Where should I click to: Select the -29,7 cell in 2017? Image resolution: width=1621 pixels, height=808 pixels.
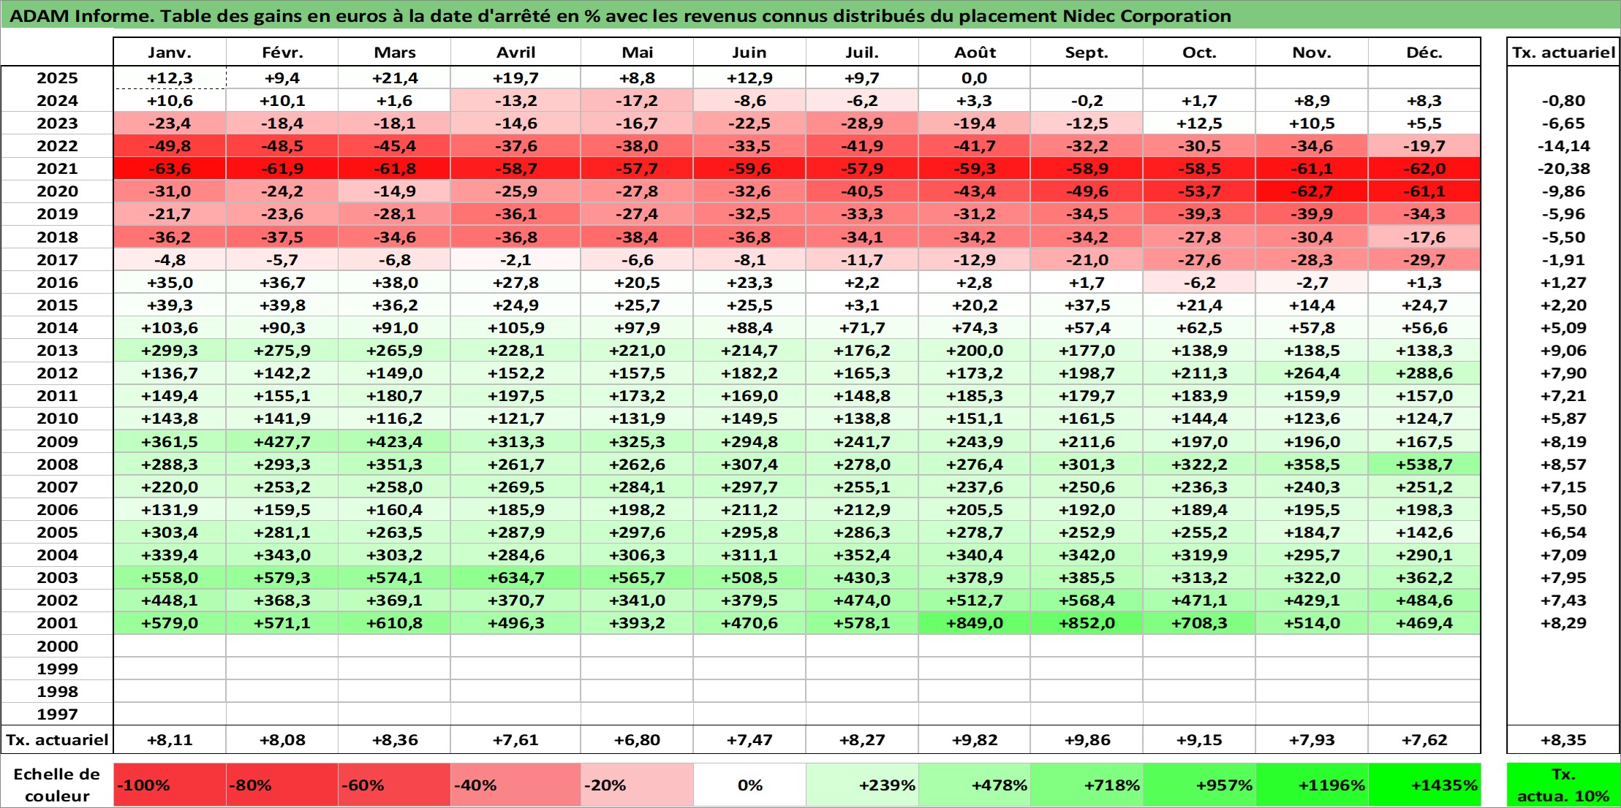tap(1424, 260)
